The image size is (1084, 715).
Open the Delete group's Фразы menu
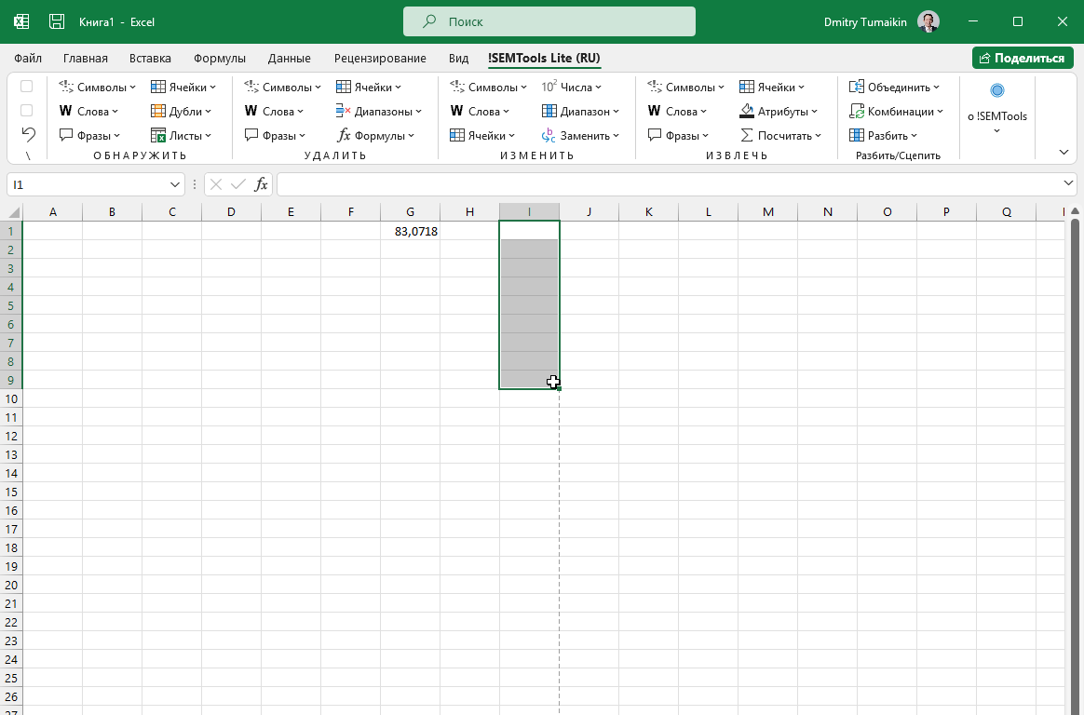(x=275, y=135)
